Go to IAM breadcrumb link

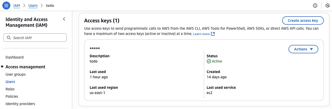click(17, 5)
